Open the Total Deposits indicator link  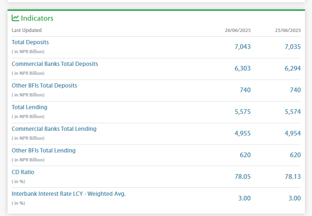click(x=30, y=42)
